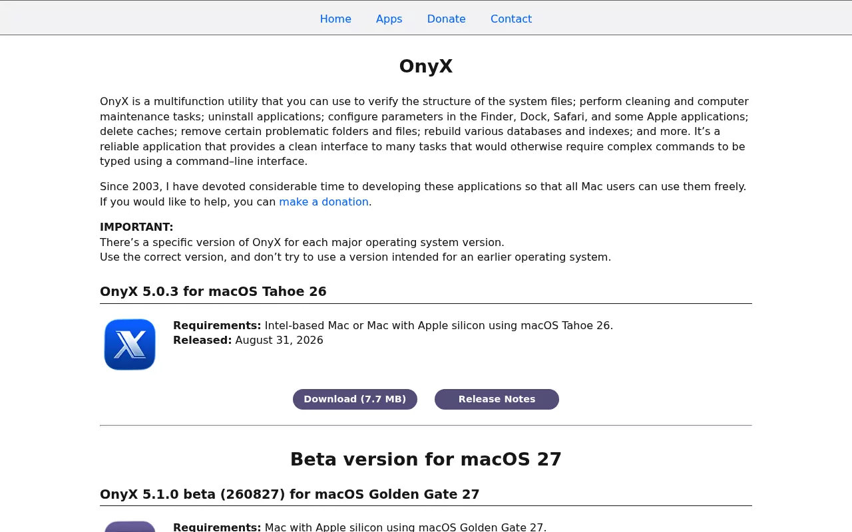Open the Home navigation link

(x=335, y=19)
